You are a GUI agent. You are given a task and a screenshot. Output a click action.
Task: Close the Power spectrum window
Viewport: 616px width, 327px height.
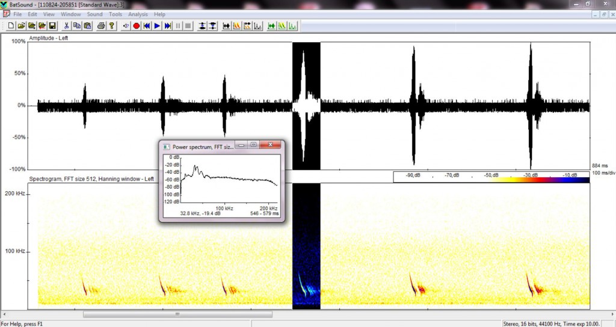tap(270, 144)
